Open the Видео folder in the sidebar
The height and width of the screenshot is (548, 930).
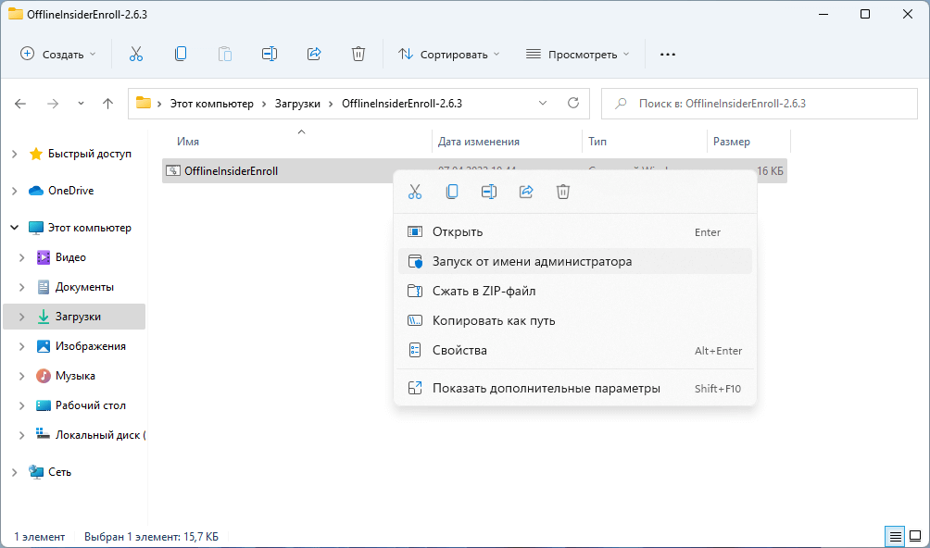(70, 257)
